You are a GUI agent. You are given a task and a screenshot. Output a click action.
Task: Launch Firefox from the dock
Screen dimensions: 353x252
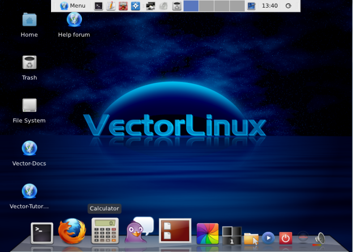pos(72,231)
